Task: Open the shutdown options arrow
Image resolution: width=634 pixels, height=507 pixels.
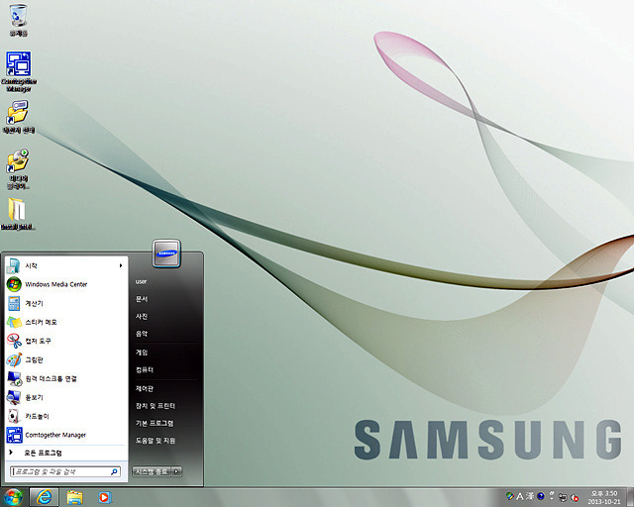Action: coord(176,471)
